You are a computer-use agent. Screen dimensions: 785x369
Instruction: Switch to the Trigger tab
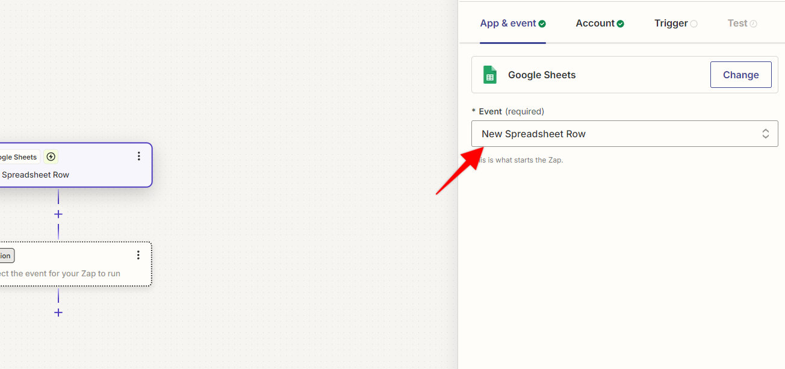pos(670,23)
